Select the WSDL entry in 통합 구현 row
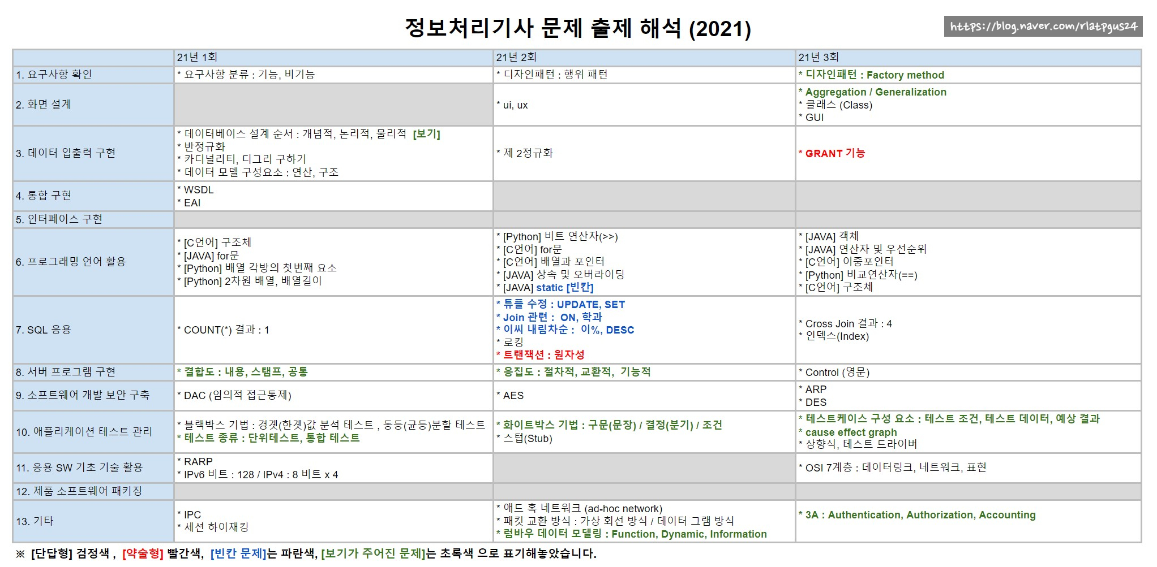1157x567 pixels. click(198, 190)
